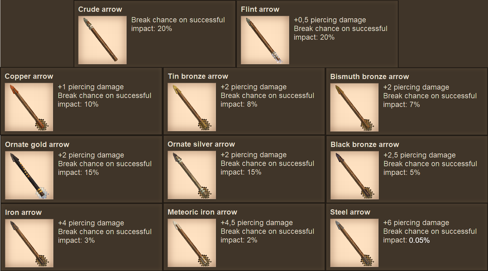
Task: Click the Crude arrow item icon
Action: [102, 40]
